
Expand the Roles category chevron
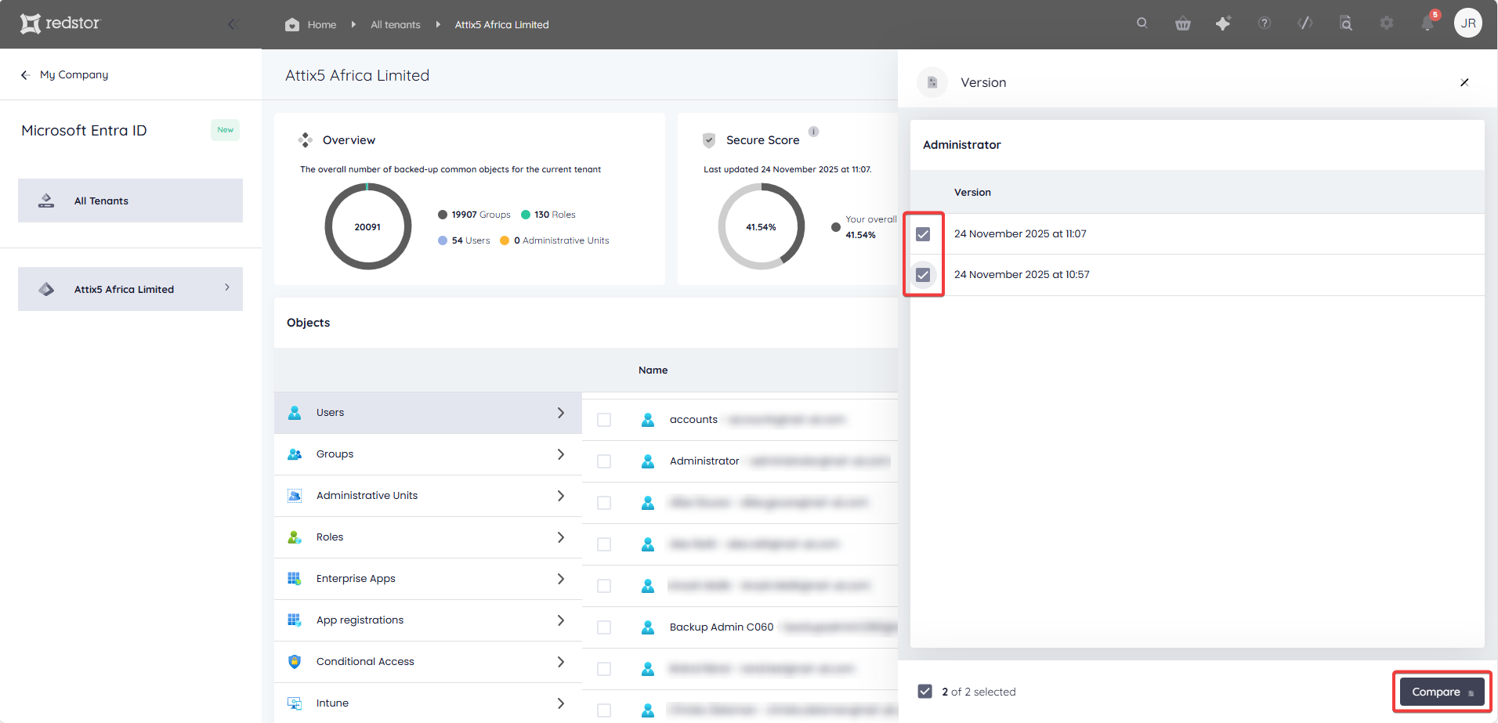[x=561, y=537]
